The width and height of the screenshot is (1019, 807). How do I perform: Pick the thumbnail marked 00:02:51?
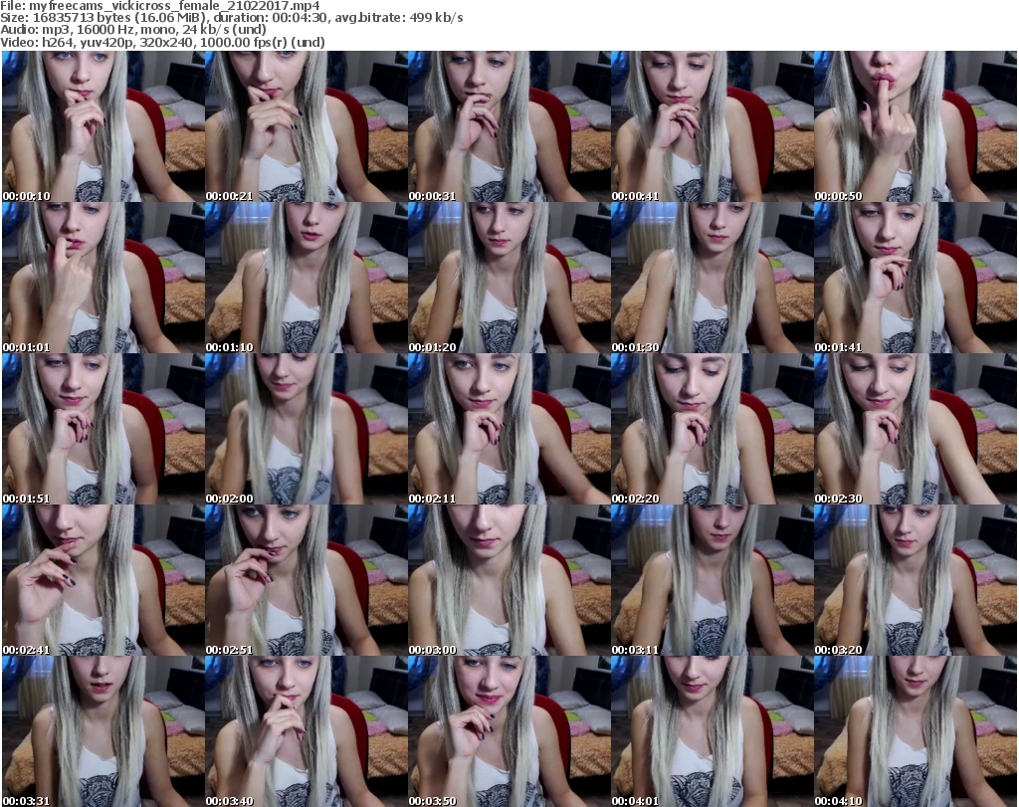point(306,581)
